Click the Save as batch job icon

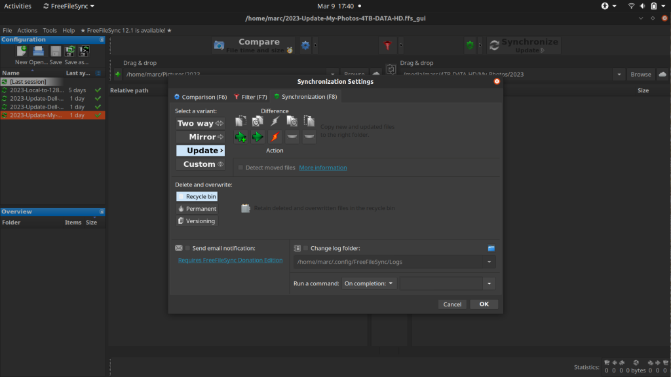84,51
